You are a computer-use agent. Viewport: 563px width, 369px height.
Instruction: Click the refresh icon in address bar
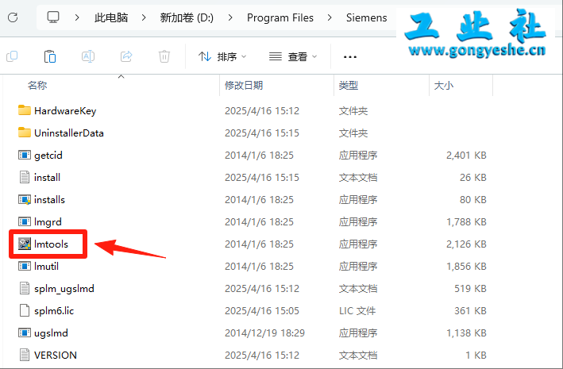click(x=13, y=17)
